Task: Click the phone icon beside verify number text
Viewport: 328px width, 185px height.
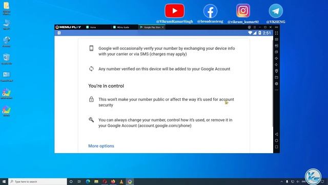Action: click(x=91, y=48)
